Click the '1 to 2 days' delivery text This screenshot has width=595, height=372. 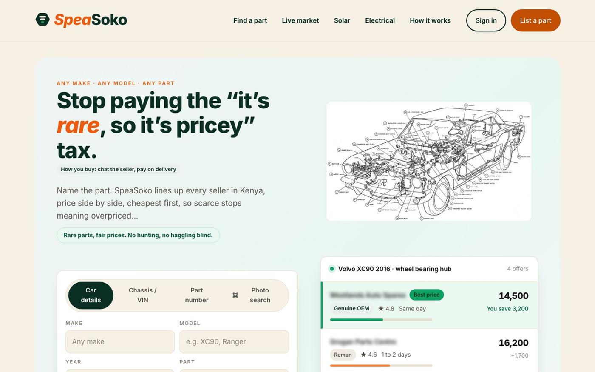[x=396, y=355]
